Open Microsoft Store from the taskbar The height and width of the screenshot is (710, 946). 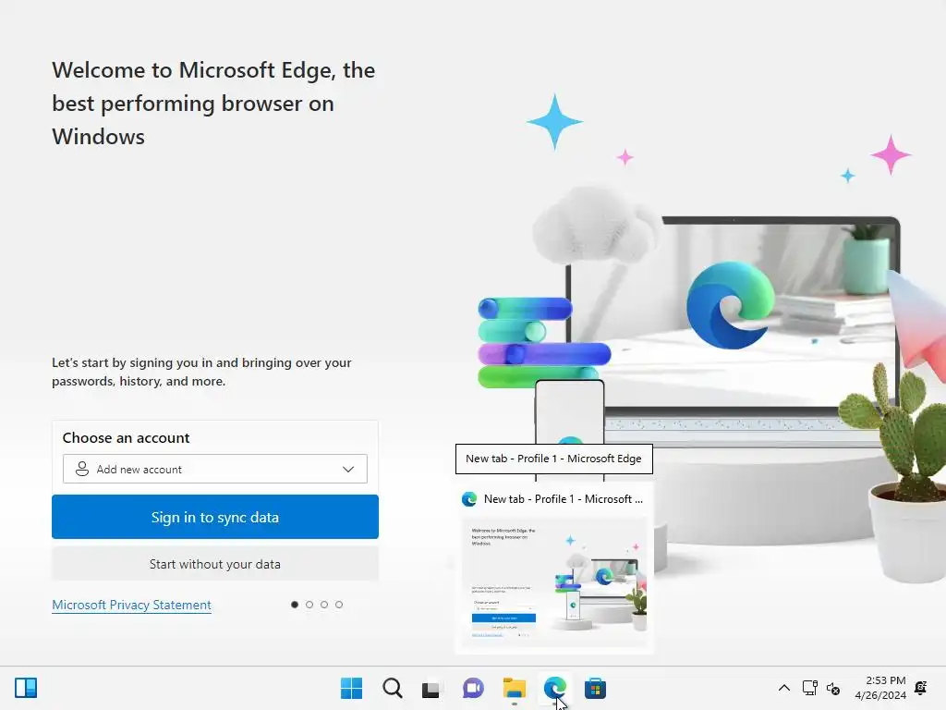point(595,688)
